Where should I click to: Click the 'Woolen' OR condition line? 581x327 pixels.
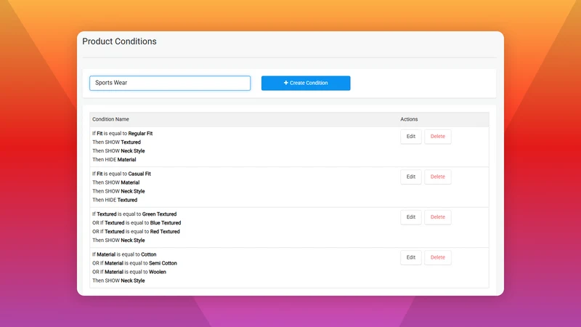[129, 272]
